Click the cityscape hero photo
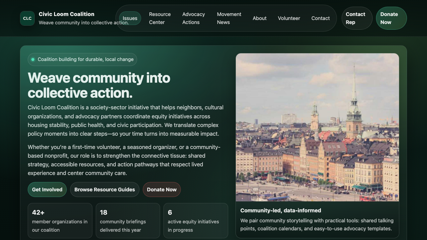Image resolution: width=427 pixels, height=240 pixels. [x=317, y=128]
